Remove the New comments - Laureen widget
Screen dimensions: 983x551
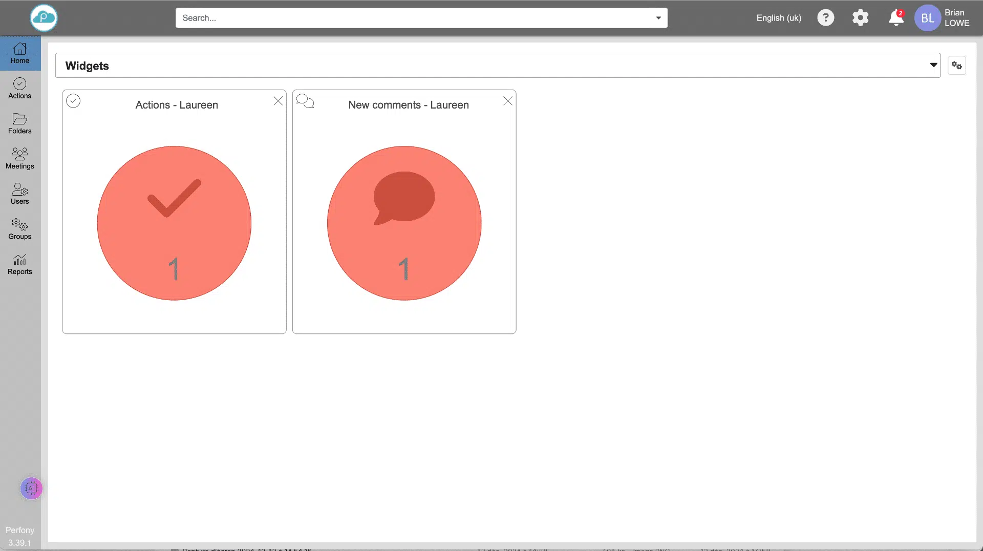[x=508, y=101]
